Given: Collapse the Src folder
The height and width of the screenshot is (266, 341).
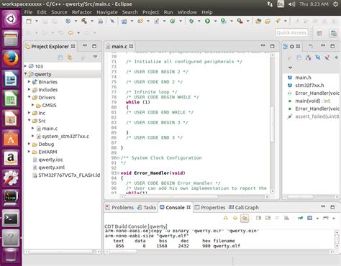Looking at the screenshot, I should click(29, 120).
